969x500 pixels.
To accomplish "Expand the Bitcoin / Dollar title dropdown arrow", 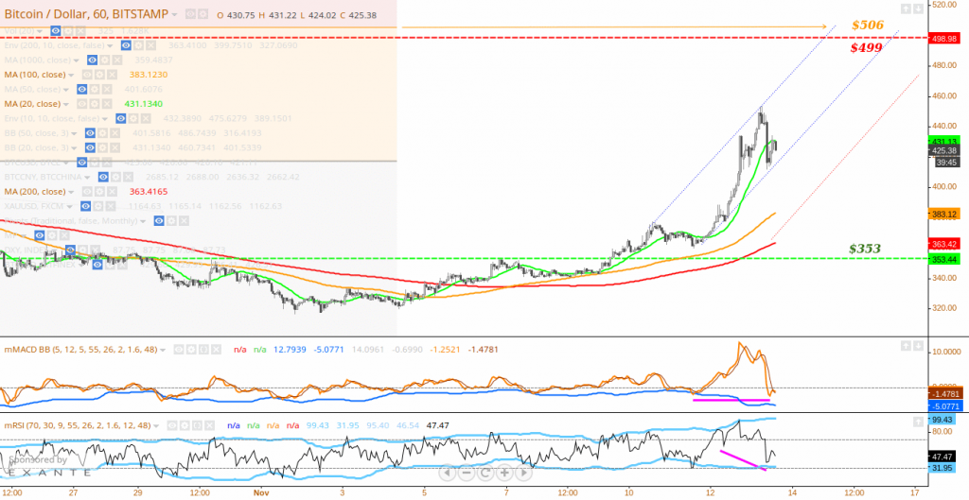I will click(x=174, y=14).
